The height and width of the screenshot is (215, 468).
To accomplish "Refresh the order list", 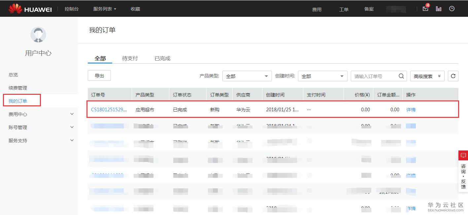I will coord(453,76).
